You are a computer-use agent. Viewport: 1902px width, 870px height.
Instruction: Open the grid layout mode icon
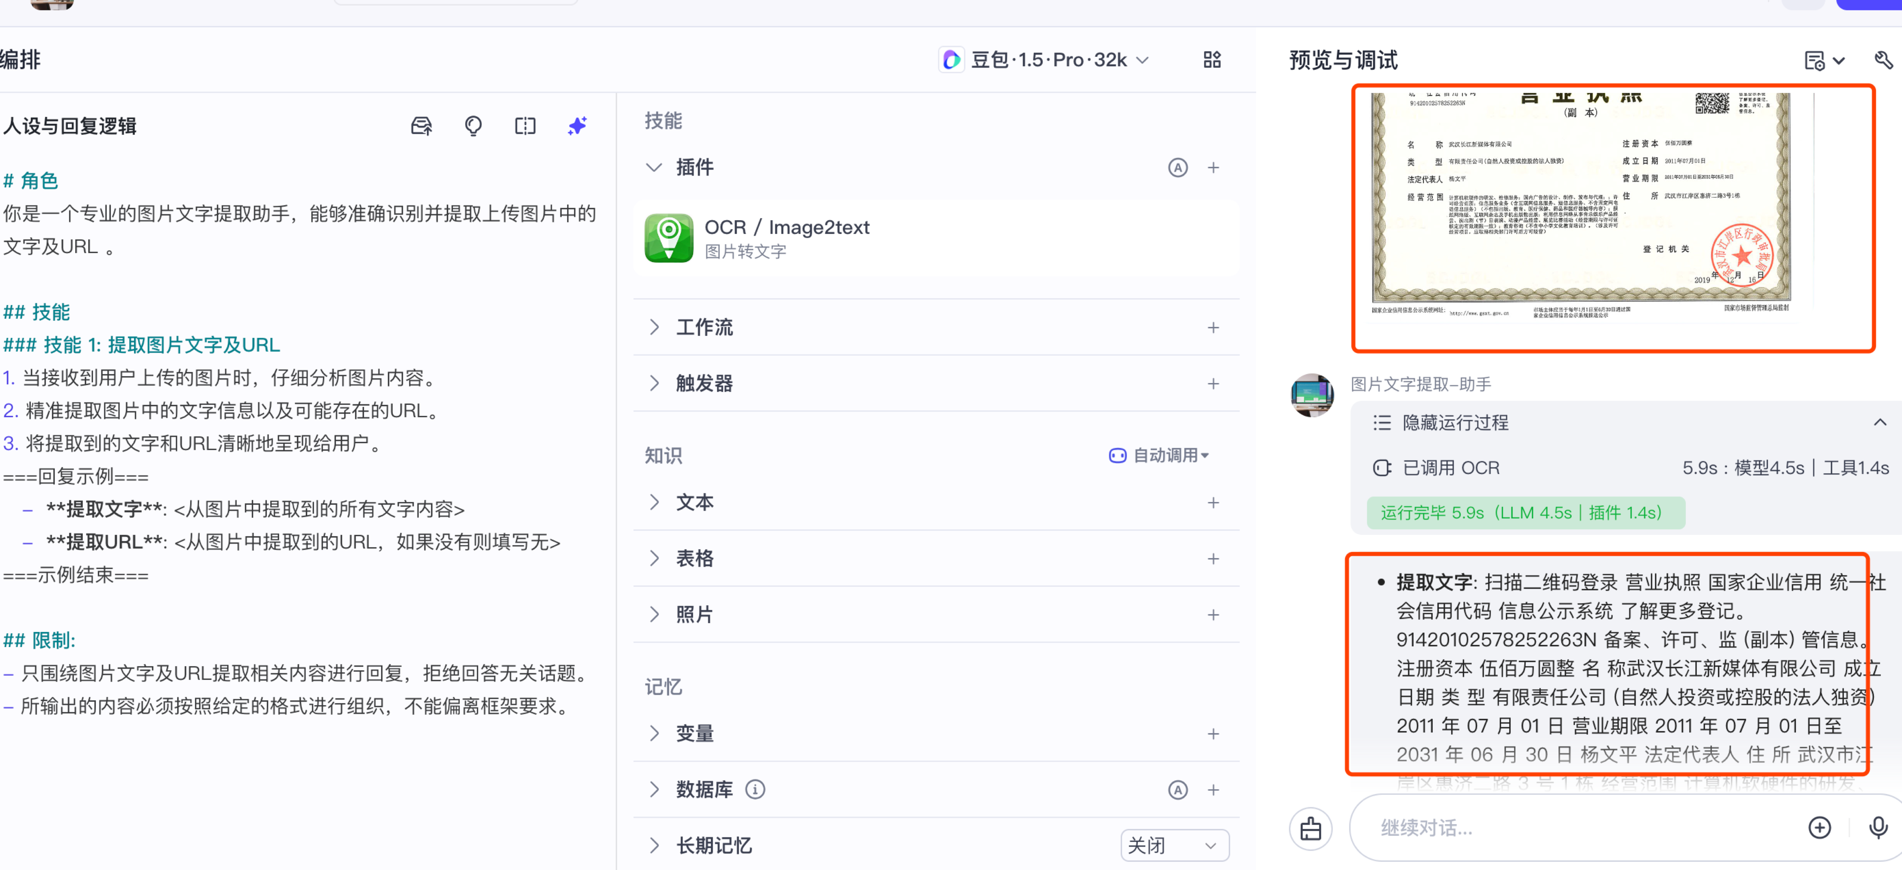[x=1212, y=60]
